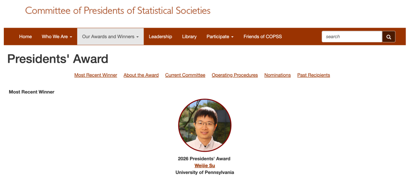
Task: View the Operating Procedures link
Action: click(235, 75)
